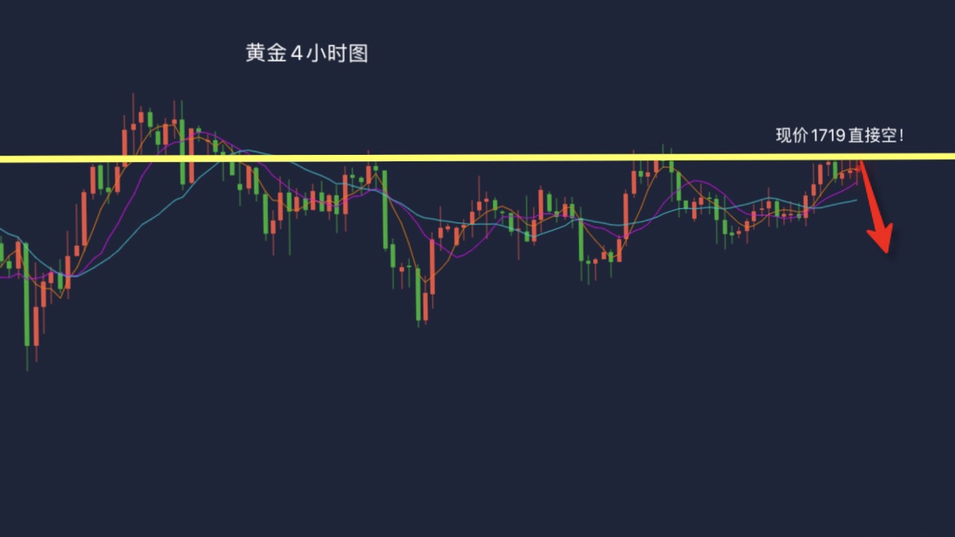Click the 现价1719直接空 annotation text
The height and width of the screenshot is (537, 955).
point(840,136)
